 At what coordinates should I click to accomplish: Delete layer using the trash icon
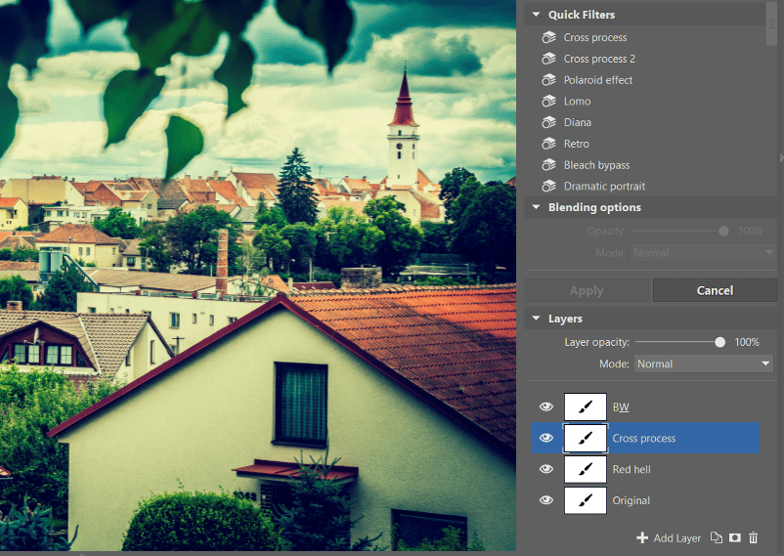pyautogui.click(x=754, y=537)
